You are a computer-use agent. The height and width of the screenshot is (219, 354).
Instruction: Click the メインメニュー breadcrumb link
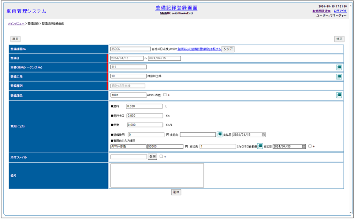point(16,24)
